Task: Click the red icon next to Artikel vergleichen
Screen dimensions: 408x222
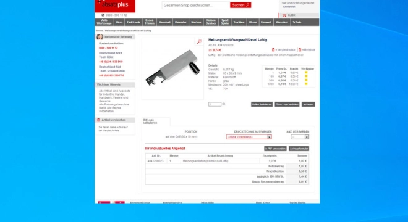Action: [98, 120]
